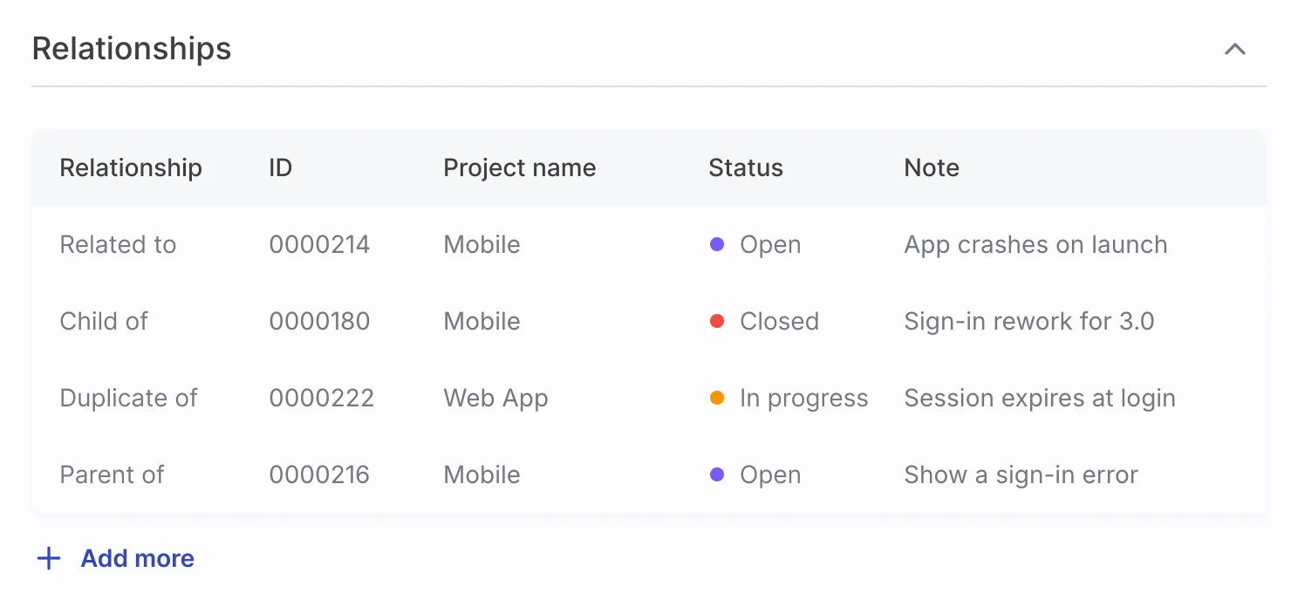Click the Add more link
This screenshot has width=1291, height=600.
[x=138, y=558]
